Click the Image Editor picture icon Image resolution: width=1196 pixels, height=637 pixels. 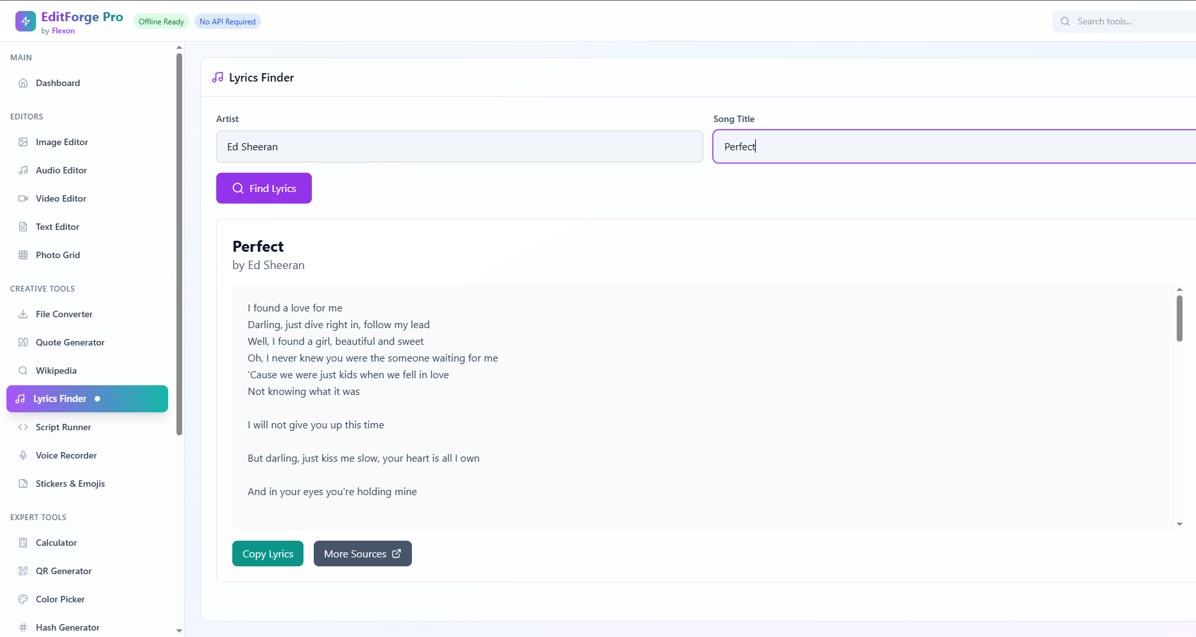pyautogui.click(x=23, y=142)
